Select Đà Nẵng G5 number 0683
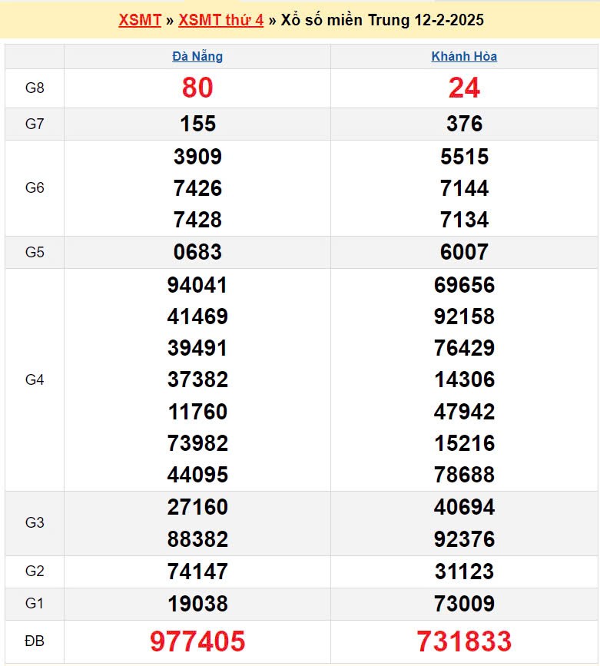Image resolution: width=600 pixels, height=666 pixels. pyautogui.click(x=197, y=252)
